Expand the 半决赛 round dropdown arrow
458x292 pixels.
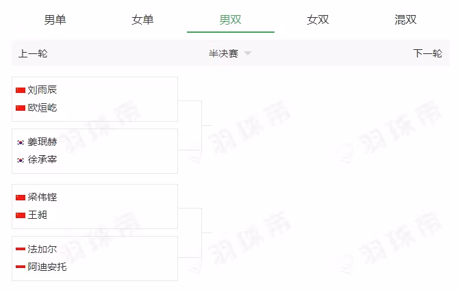[248, 53]
